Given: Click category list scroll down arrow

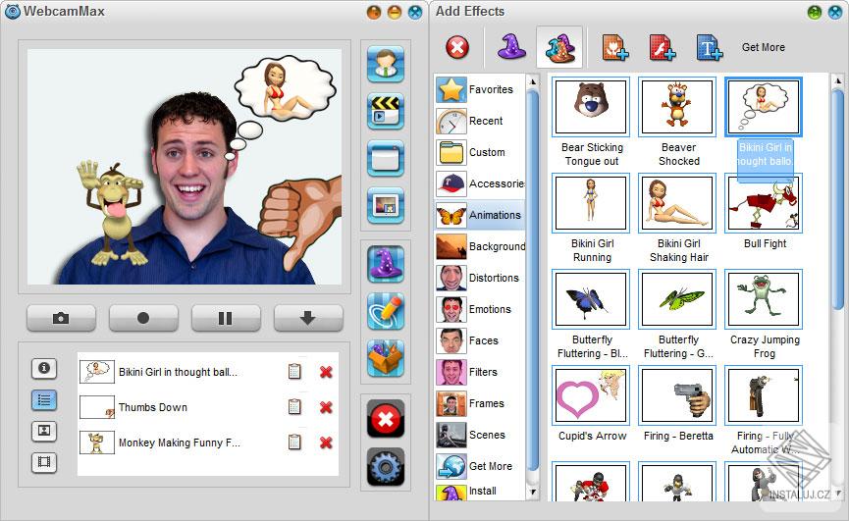Looking at the screenshot, I should click(x=533, y=493).
